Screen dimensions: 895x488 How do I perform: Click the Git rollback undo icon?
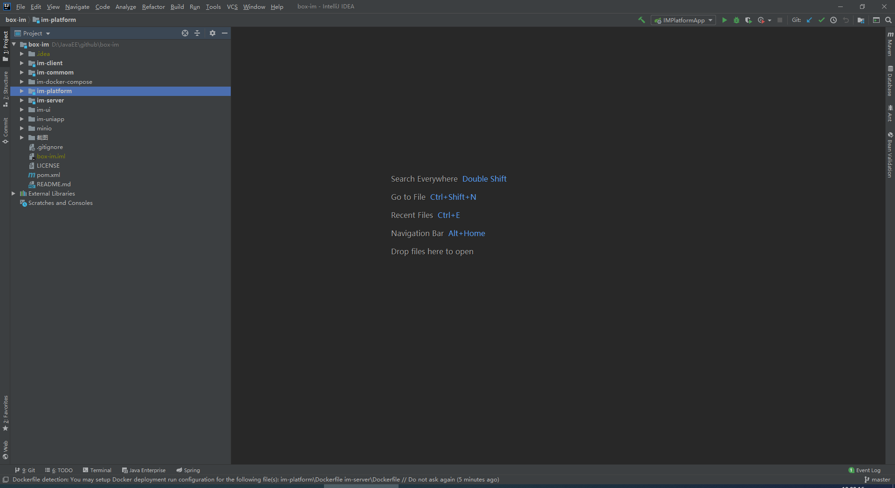click(x=846, y=20)
